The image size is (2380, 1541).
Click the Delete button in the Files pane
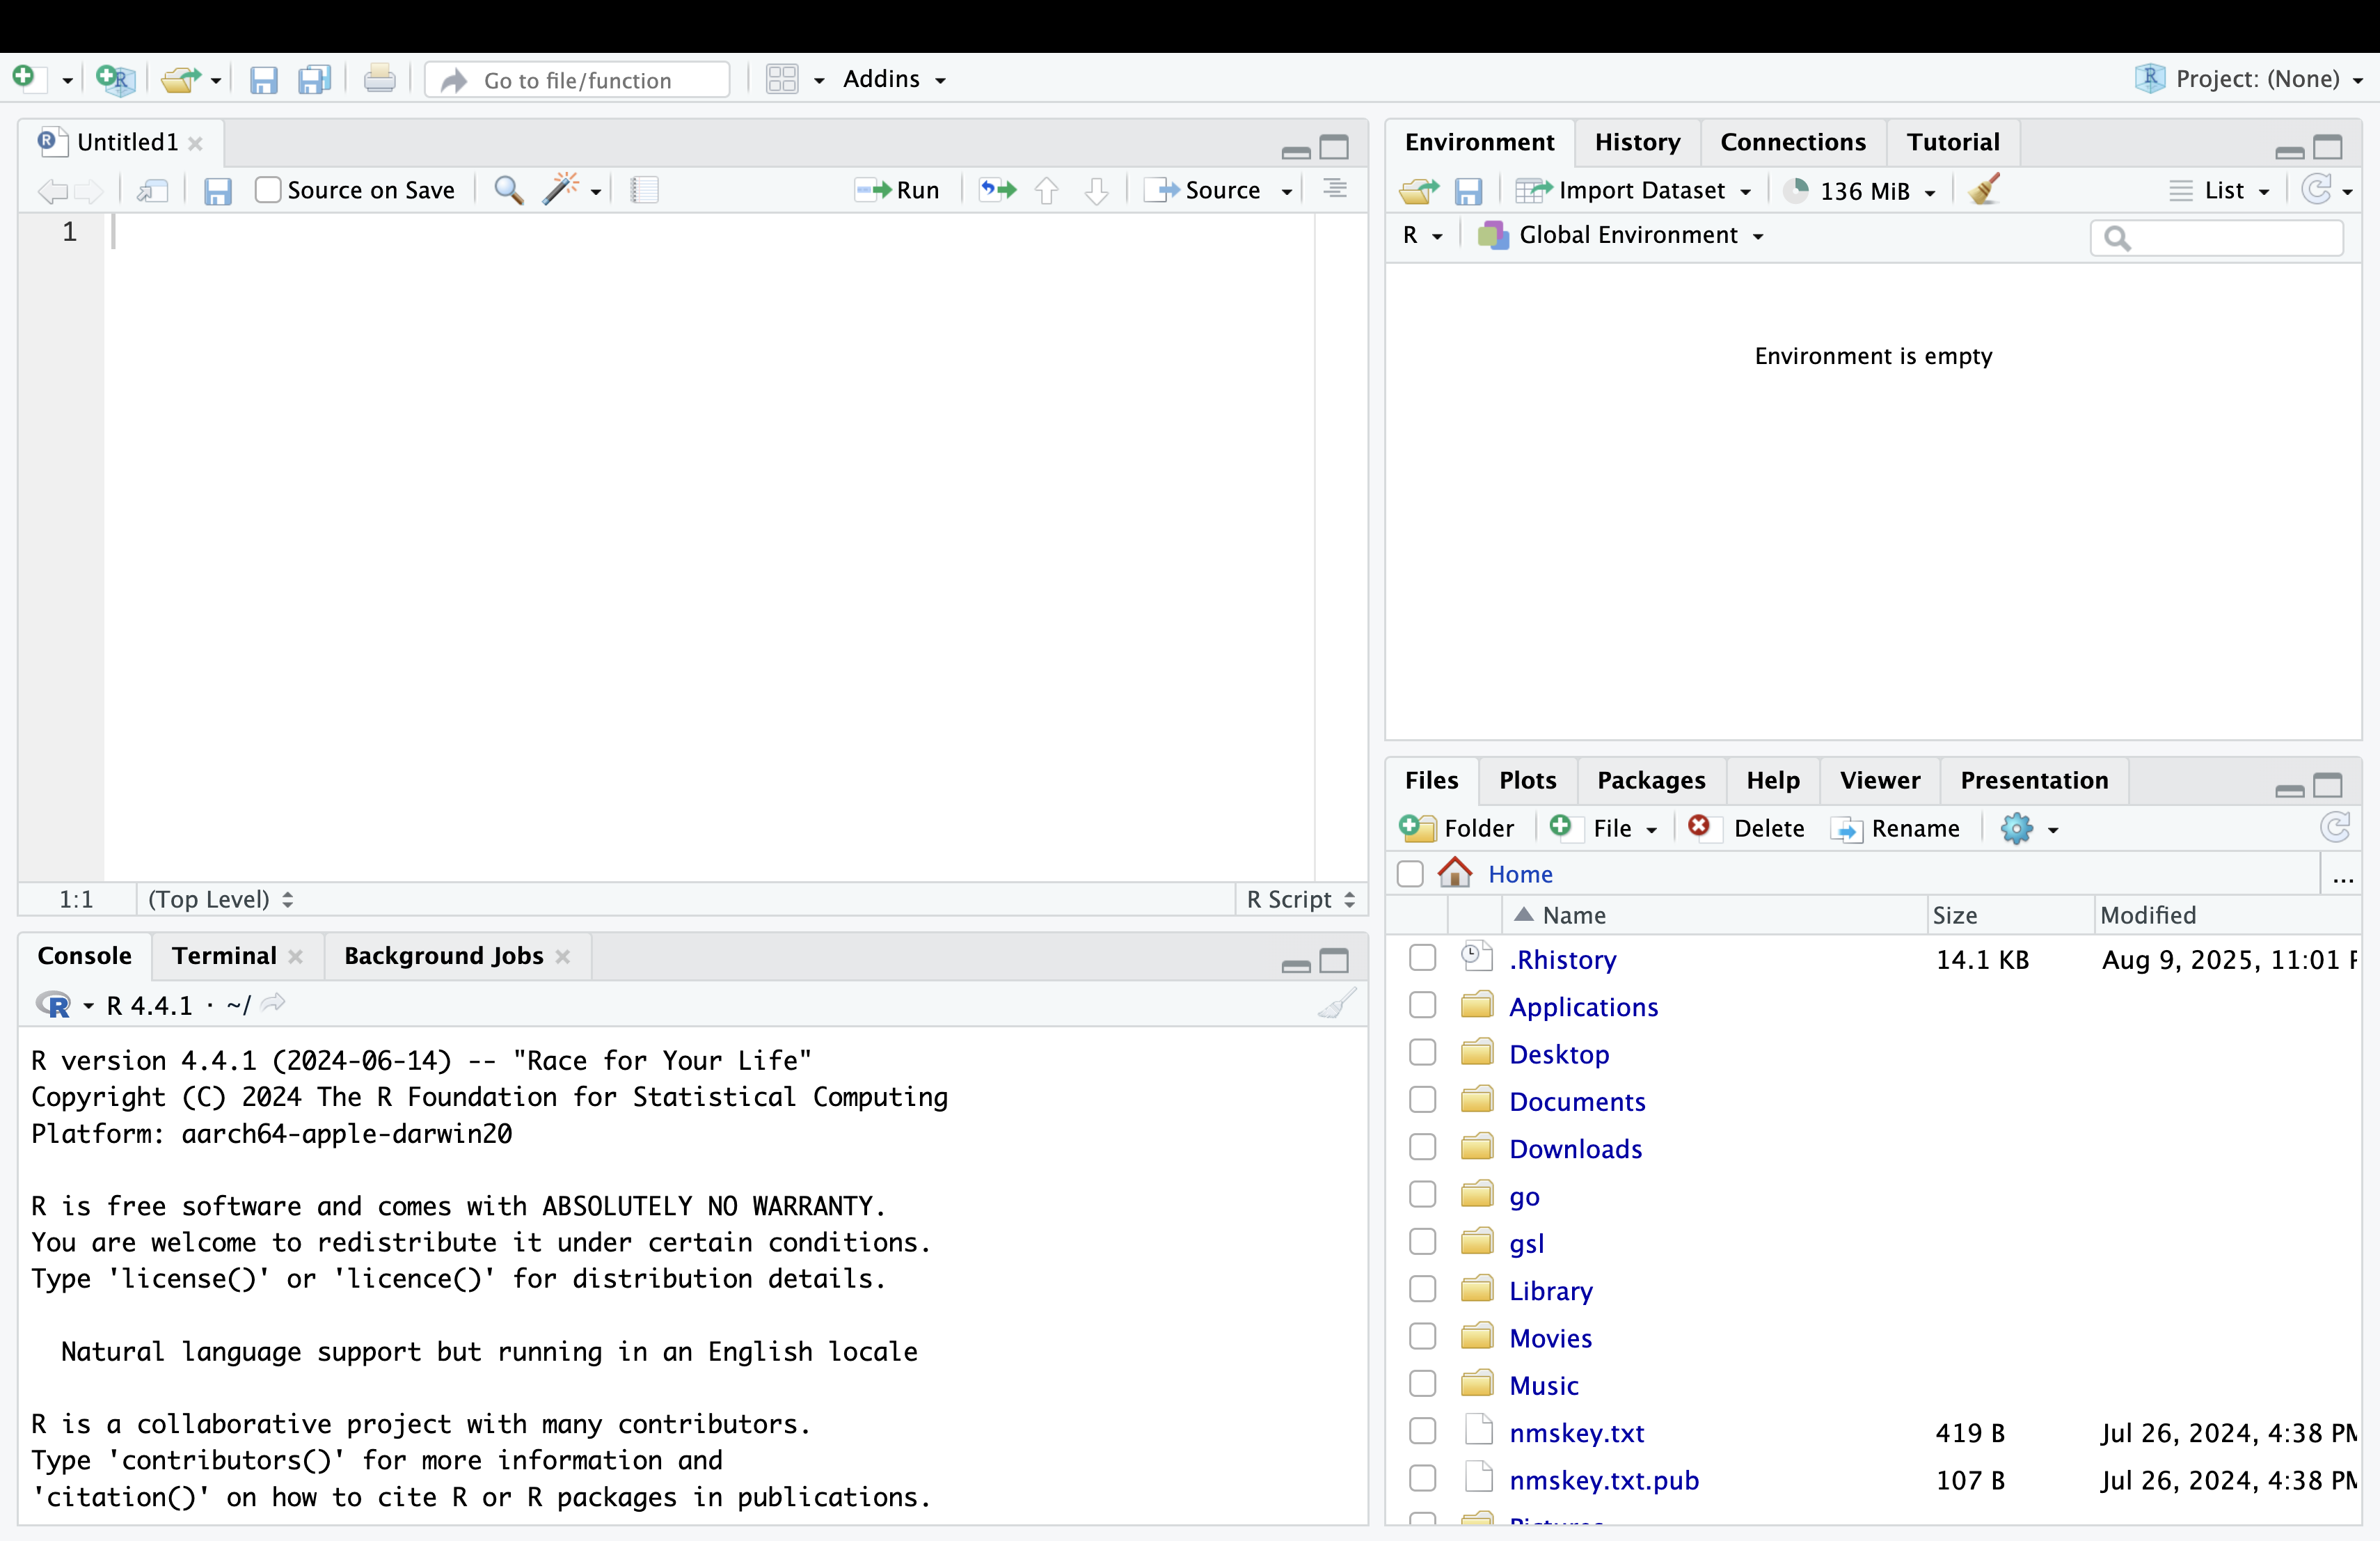1746,828
